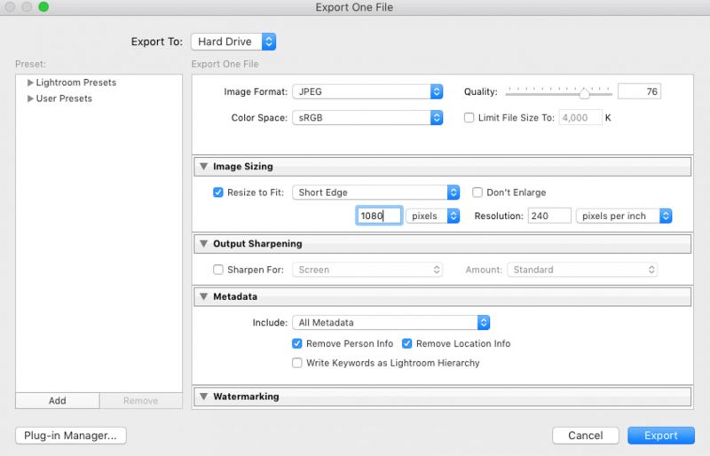Open the Image Format JPEG dropdown
This screenshot has width=710, height=456.
coord(367,91)
